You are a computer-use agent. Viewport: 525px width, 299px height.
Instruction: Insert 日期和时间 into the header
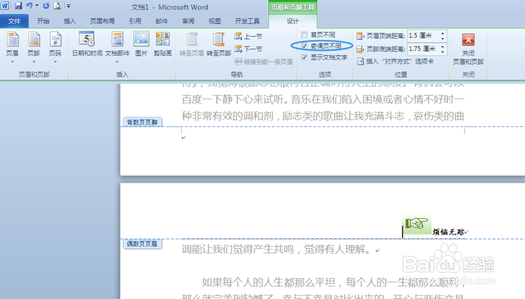pos(87,44)
